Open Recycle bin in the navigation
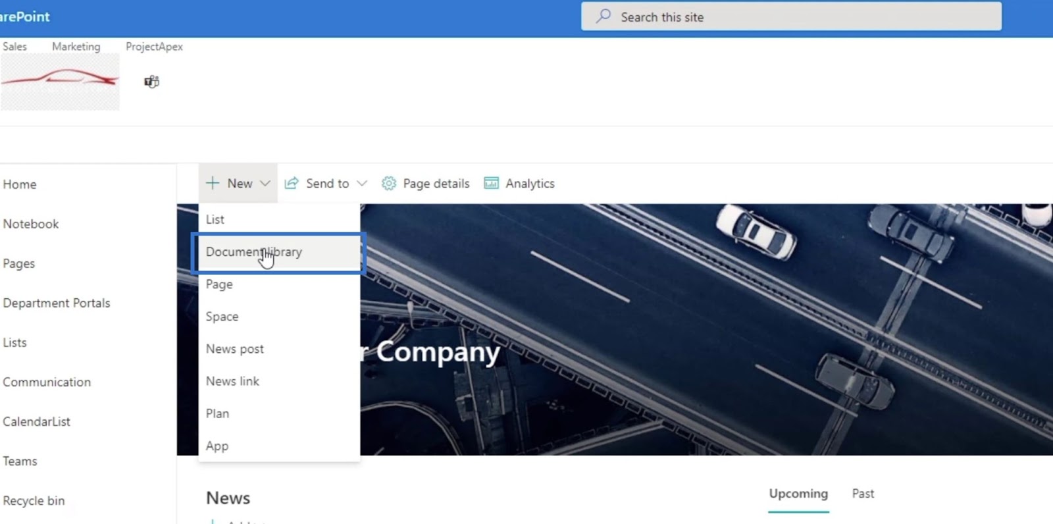 tap(34, 500)
